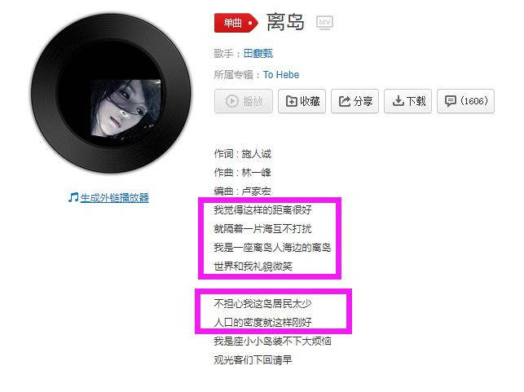
Task: Click the red 单曲 tag badge
Action: point(236,23)
